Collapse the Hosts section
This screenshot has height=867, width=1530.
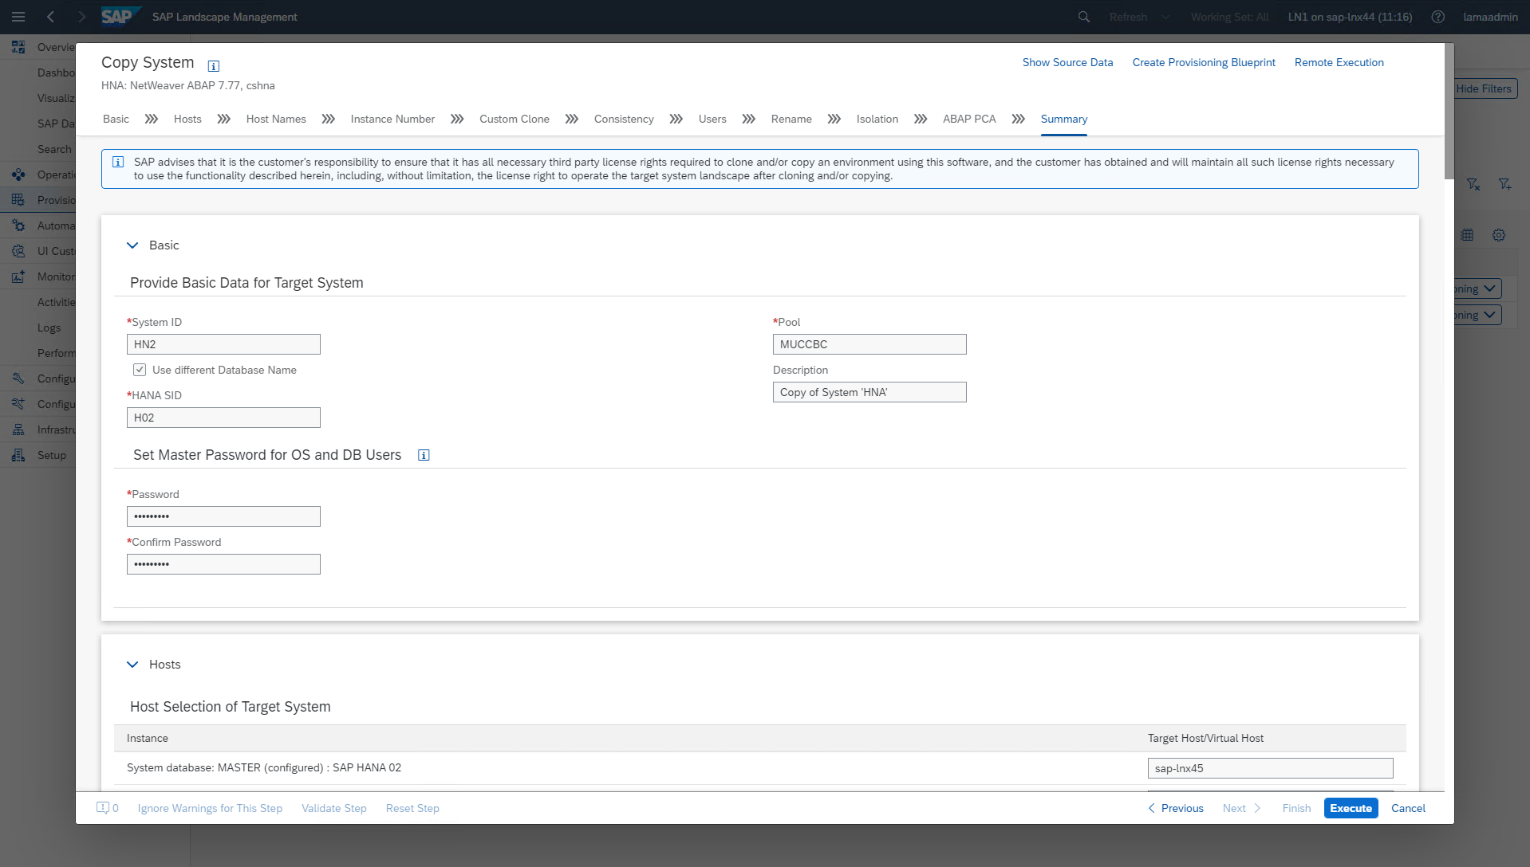[132, 665]
